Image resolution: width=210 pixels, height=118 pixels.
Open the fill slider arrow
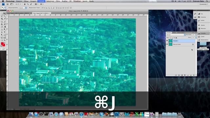(196, 38)
